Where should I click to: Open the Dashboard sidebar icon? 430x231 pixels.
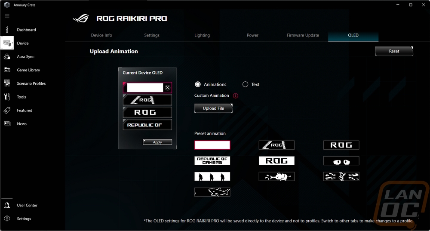pos(7,30)
